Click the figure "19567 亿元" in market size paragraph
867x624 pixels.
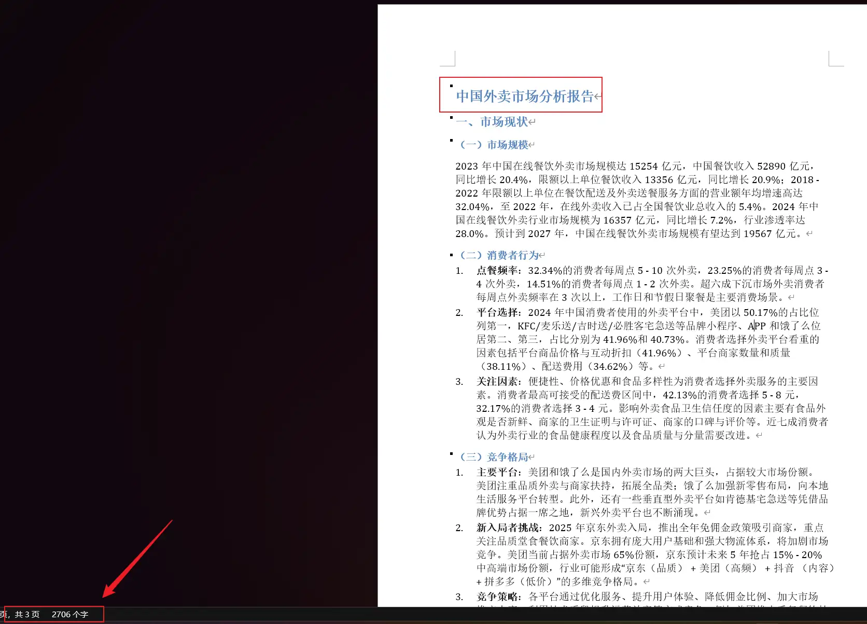coord(770,233)
